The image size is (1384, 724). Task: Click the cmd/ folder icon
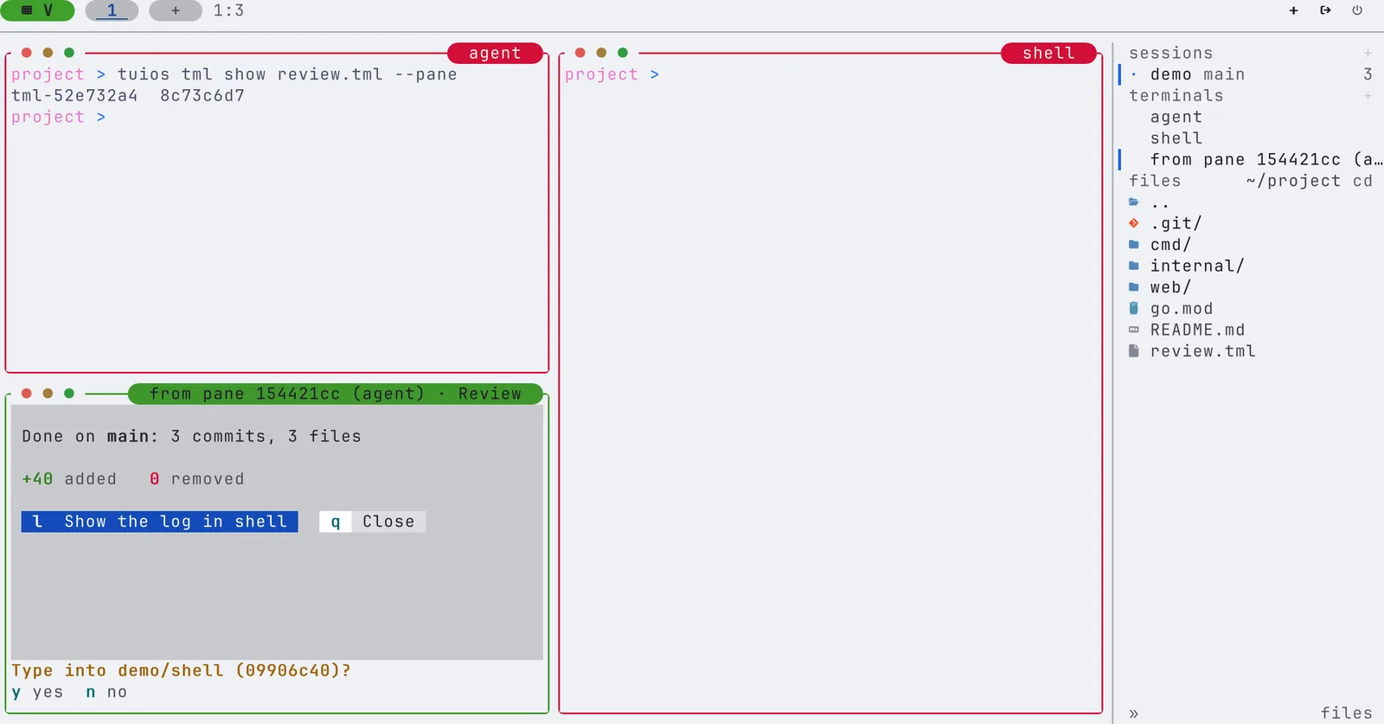1133,245
